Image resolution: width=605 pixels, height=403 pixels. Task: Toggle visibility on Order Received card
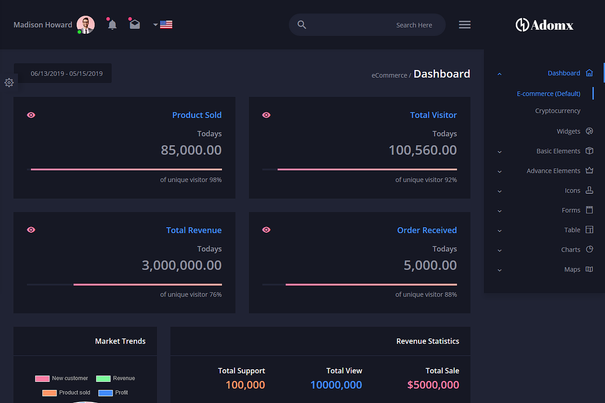266,230
